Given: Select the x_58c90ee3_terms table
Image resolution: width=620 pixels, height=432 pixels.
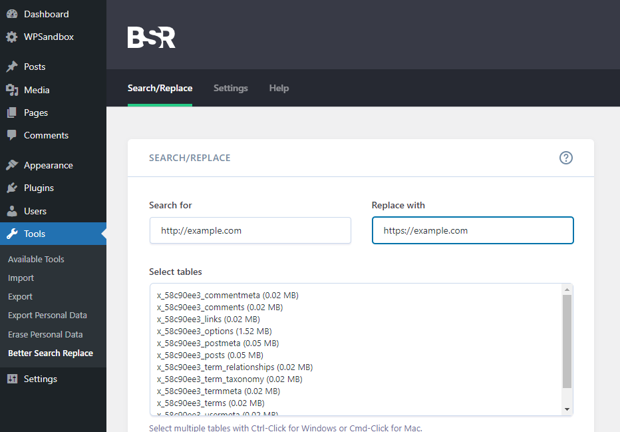Looking at the screenshot, I should coord(211,403).
